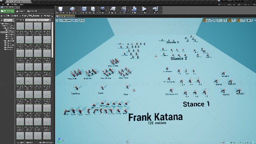Click the asset search input field
Viewport: 256px width, 144px height.
coord(37,20)
